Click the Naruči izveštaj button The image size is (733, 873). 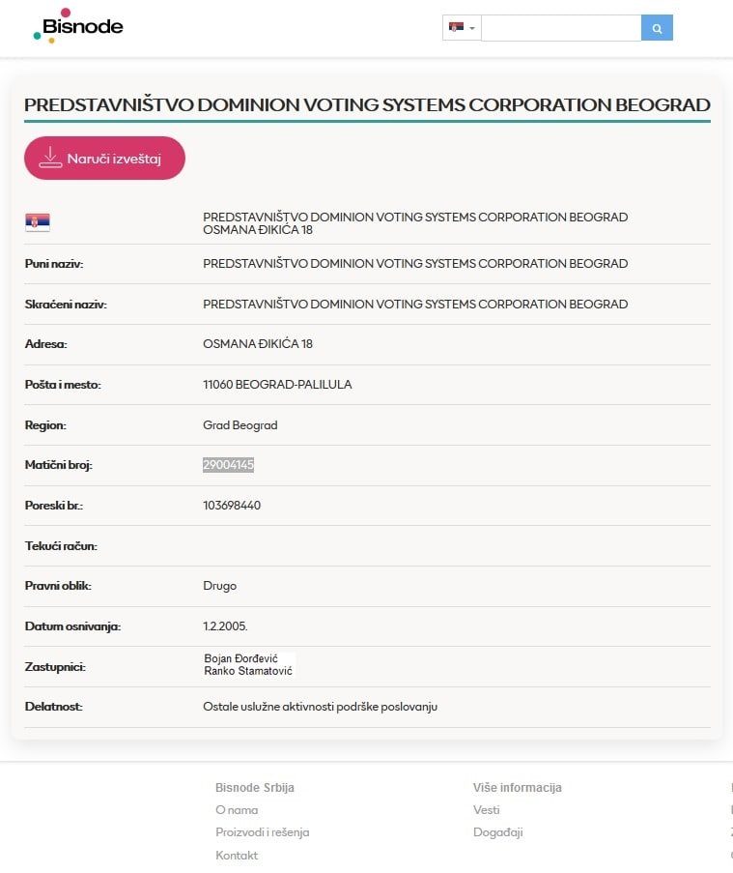tap(104, 158)
